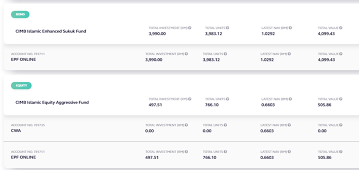This screenshot has width=359, height=170.
Task: Click help icon beside CWA account Total Value
Action: click(x=341, y=125)
